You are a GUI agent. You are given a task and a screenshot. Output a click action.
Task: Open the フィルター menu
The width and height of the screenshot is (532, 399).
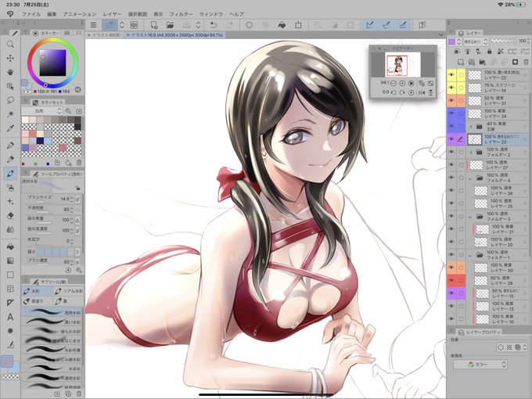coord(181,14)
